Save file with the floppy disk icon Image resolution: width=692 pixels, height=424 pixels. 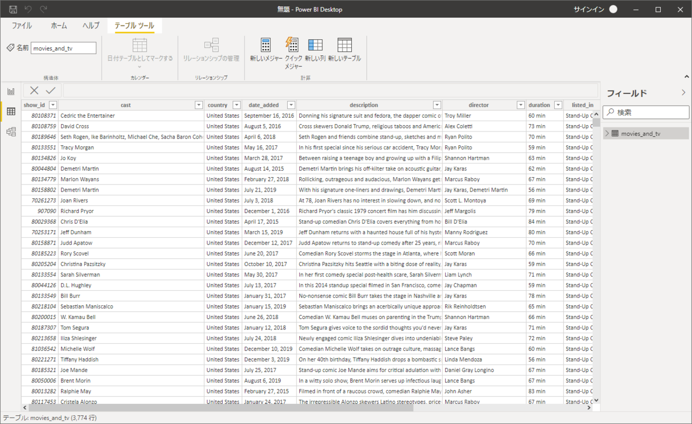tap(13, 9)
